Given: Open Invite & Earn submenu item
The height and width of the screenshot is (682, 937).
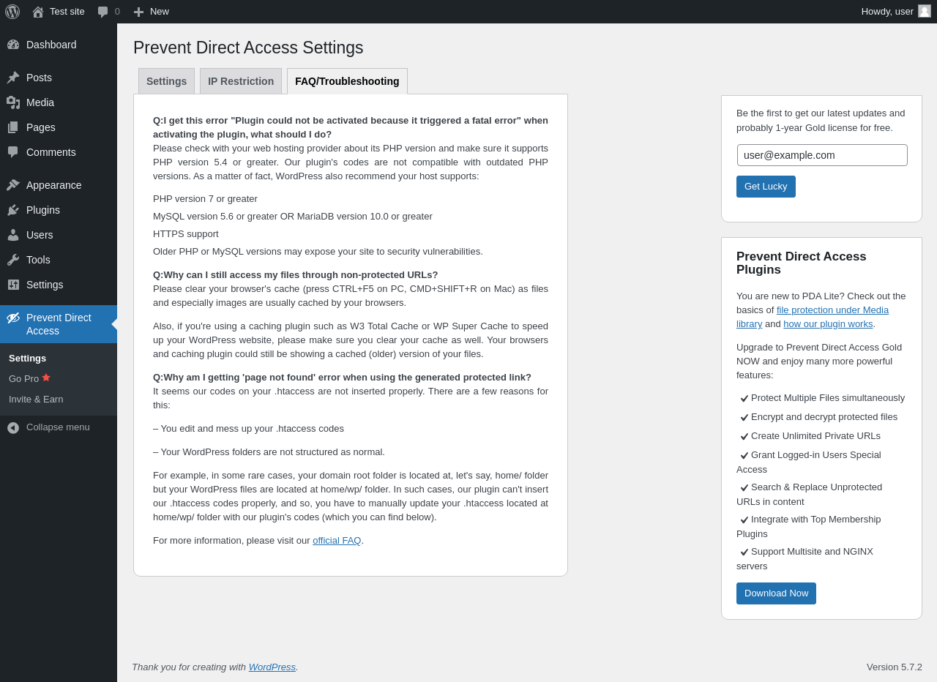Looking at the screenshot, I should 36,400.
